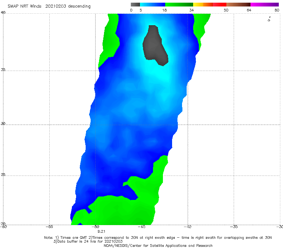Click the latitude label '25'
The width and height of the screenshot is (283, 248).
3,174
